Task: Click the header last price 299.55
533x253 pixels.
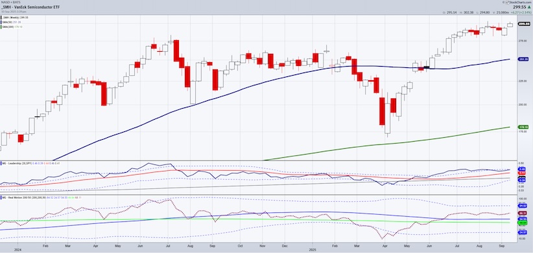Action: pos(519,7)
